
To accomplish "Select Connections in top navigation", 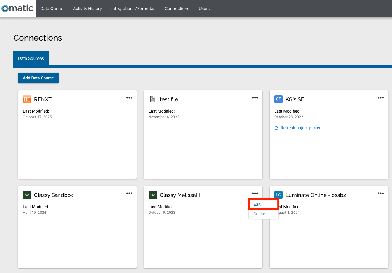I will [x=177, y=9].
